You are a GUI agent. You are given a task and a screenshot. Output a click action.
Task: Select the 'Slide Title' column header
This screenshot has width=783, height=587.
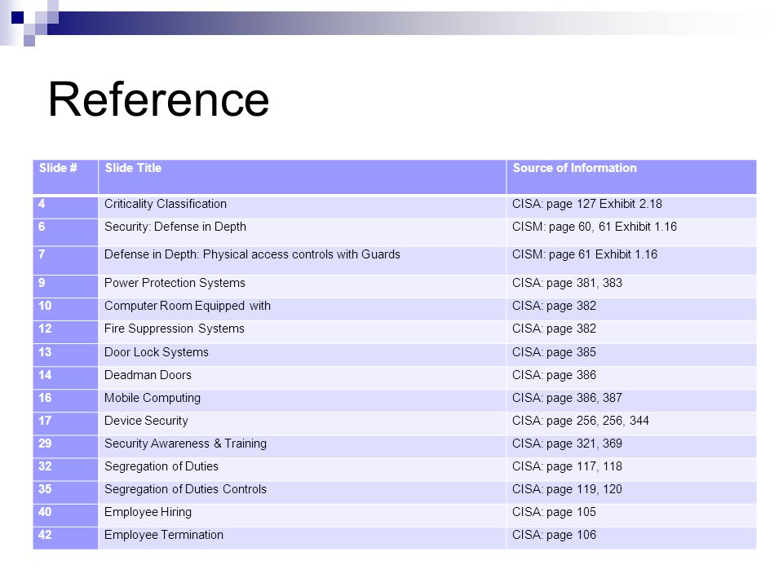(302, 177)
